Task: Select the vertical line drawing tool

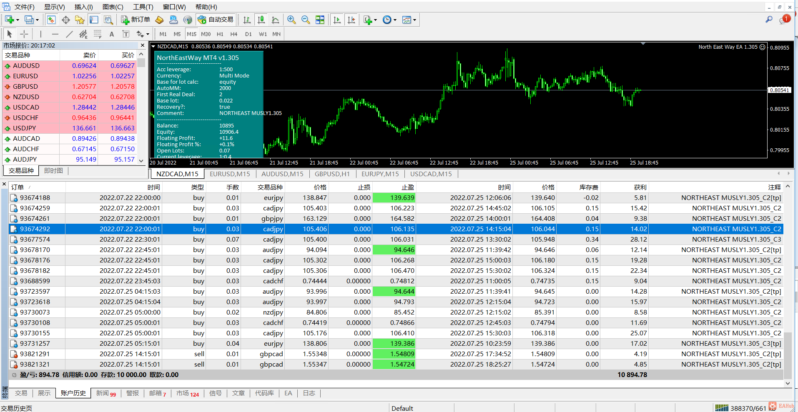Action: point(40,34)
